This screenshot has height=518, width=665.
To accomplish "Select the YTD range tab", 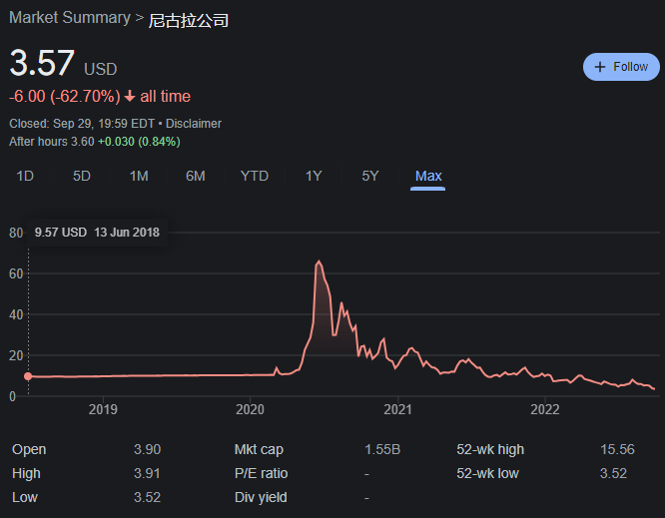I will pyautogui.click(x=255, y=176).
